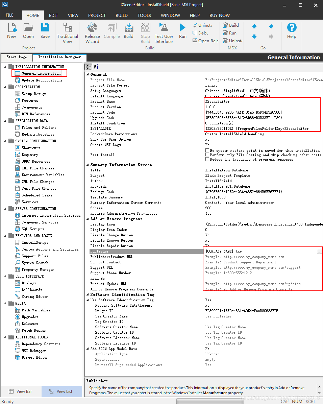Screen dimensions: 323x404
Task: Click the Publisher value field
Action: [260, 252]
